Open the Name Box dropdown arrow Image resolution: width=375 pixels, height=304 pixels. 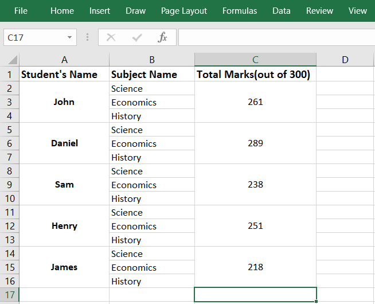(70, 37)
